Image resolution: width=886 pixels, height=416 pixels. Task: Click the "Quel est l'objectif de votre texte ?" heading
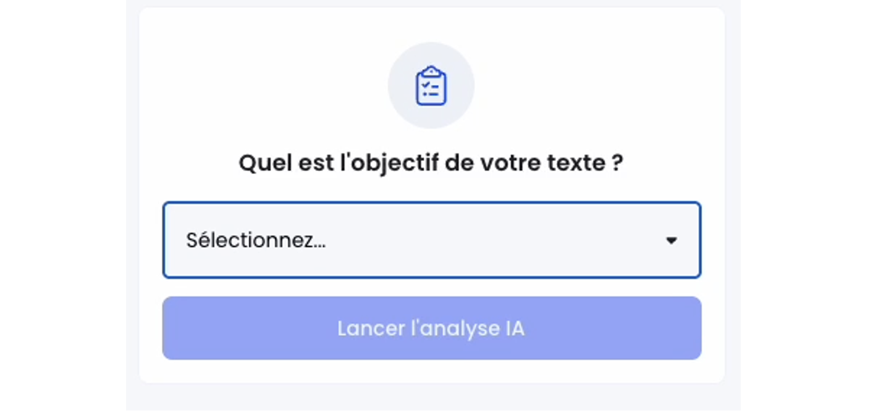(x=431, y=164)
